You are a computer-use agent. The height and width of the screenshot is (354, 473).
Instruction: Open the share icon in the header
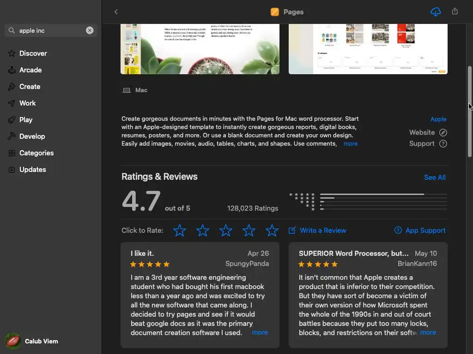(455, 12)
